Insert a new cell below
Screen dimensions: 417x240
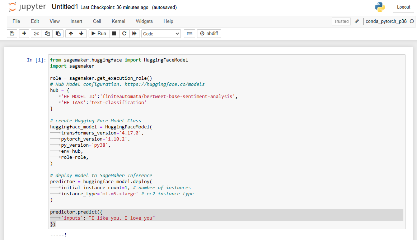pyautogui.click(x=24, y=33)
